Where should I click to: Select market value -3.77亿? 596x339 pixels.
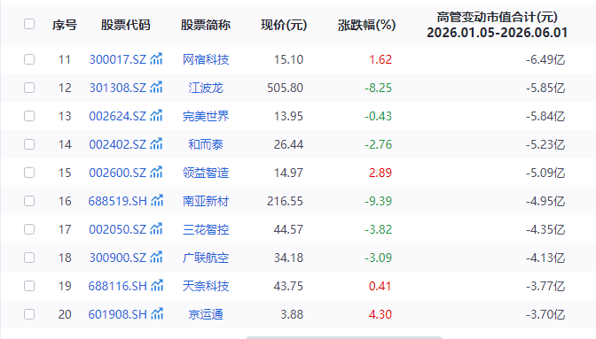545,286
